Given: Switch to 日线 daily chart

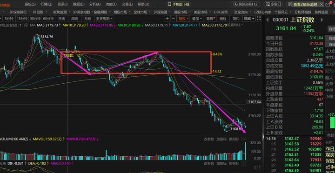Looking at the screenshot, I should [61, 19].
